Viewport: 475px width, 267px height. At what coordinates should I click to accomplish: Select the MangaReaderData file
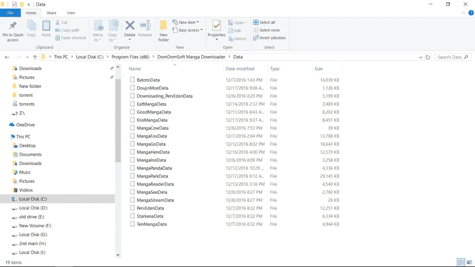tap(155, 184)
